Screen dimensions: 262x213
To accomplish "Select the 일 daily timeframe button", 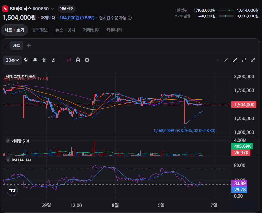I will click(26, 60).
